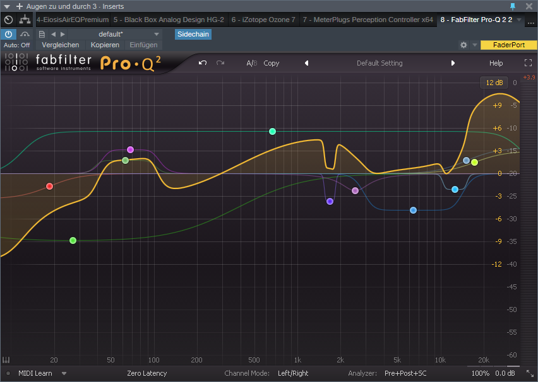Adjust 100% output gain scale

coord(480,373)
